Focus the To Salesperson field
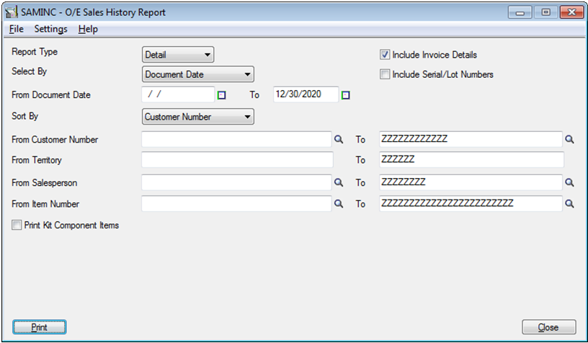Screen dimensions: 588x343 [x=471, y=182]
